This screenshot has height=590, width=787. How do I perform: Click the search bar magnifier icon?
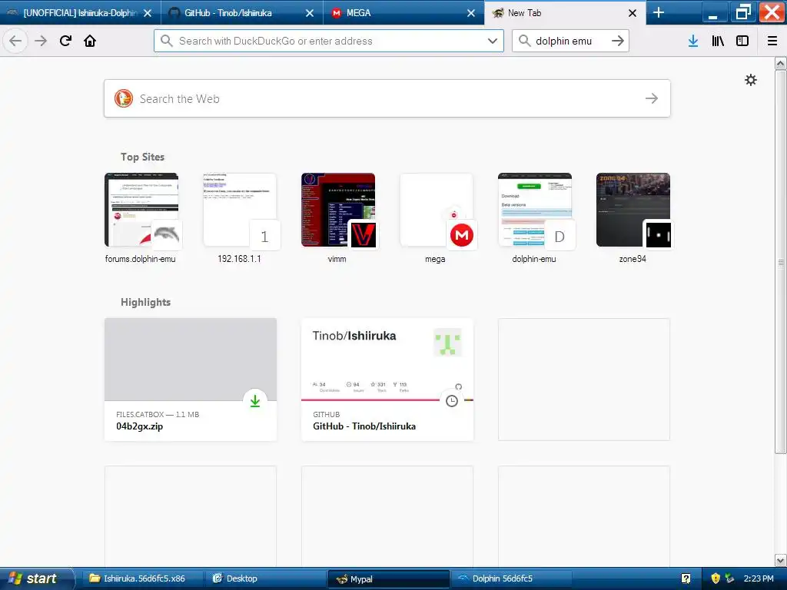pyautogui.click(x=524, y=41)
